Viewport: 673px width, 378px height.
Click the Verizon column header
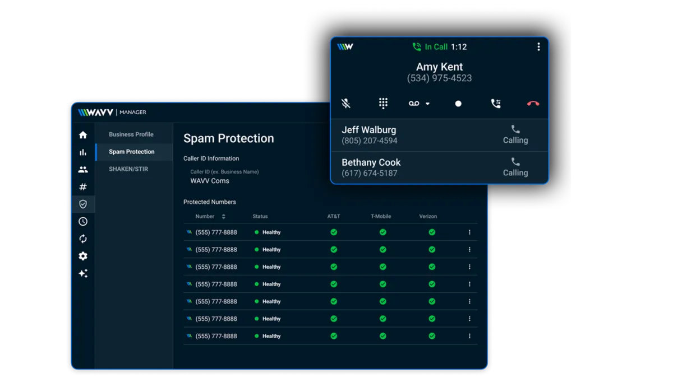click(428, 216)
